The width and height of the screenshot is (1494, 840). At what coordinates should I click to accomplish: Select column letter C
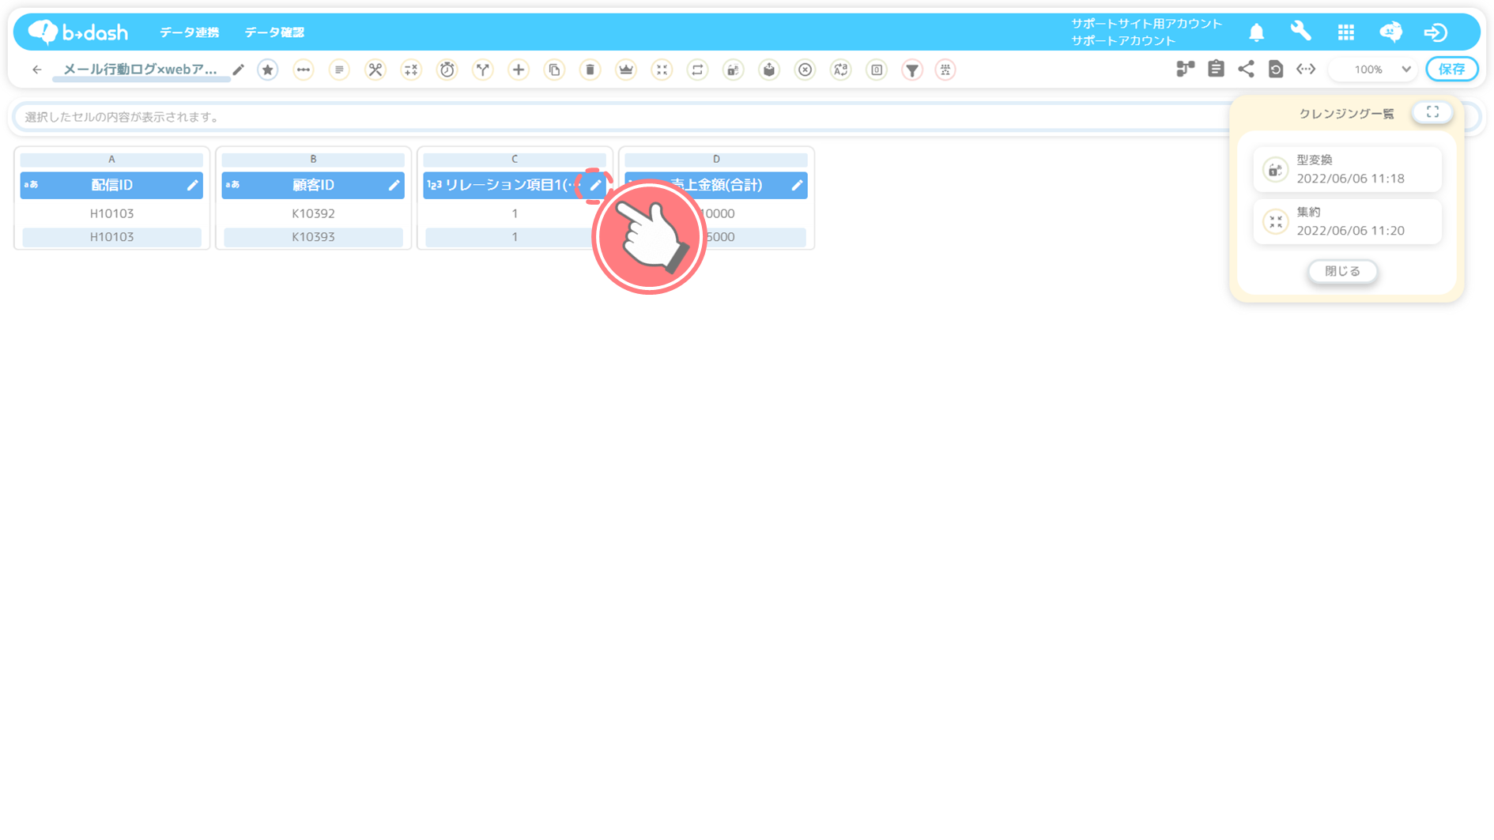point(515,159)
